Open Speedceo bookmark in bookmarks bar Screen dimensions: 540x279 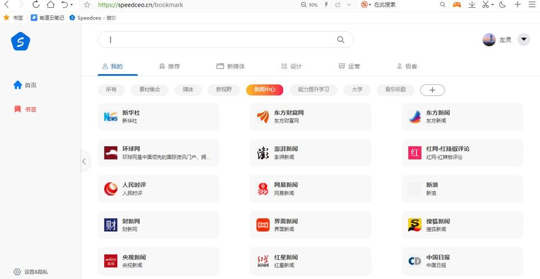[93, 17]
